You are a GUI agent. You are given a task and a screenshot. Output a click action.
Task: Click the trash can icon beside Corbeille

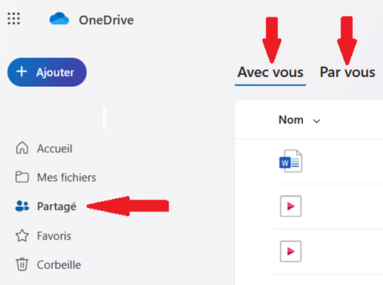[22, 265]
